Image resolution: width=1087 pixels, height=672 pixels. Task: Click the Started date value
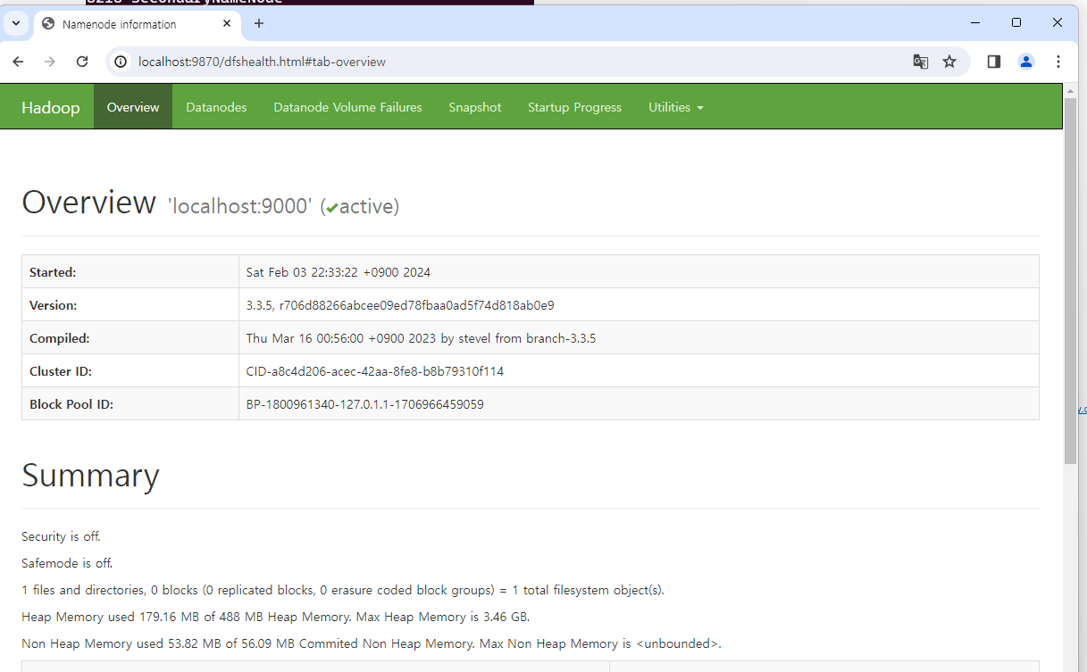tap(339, 271)
